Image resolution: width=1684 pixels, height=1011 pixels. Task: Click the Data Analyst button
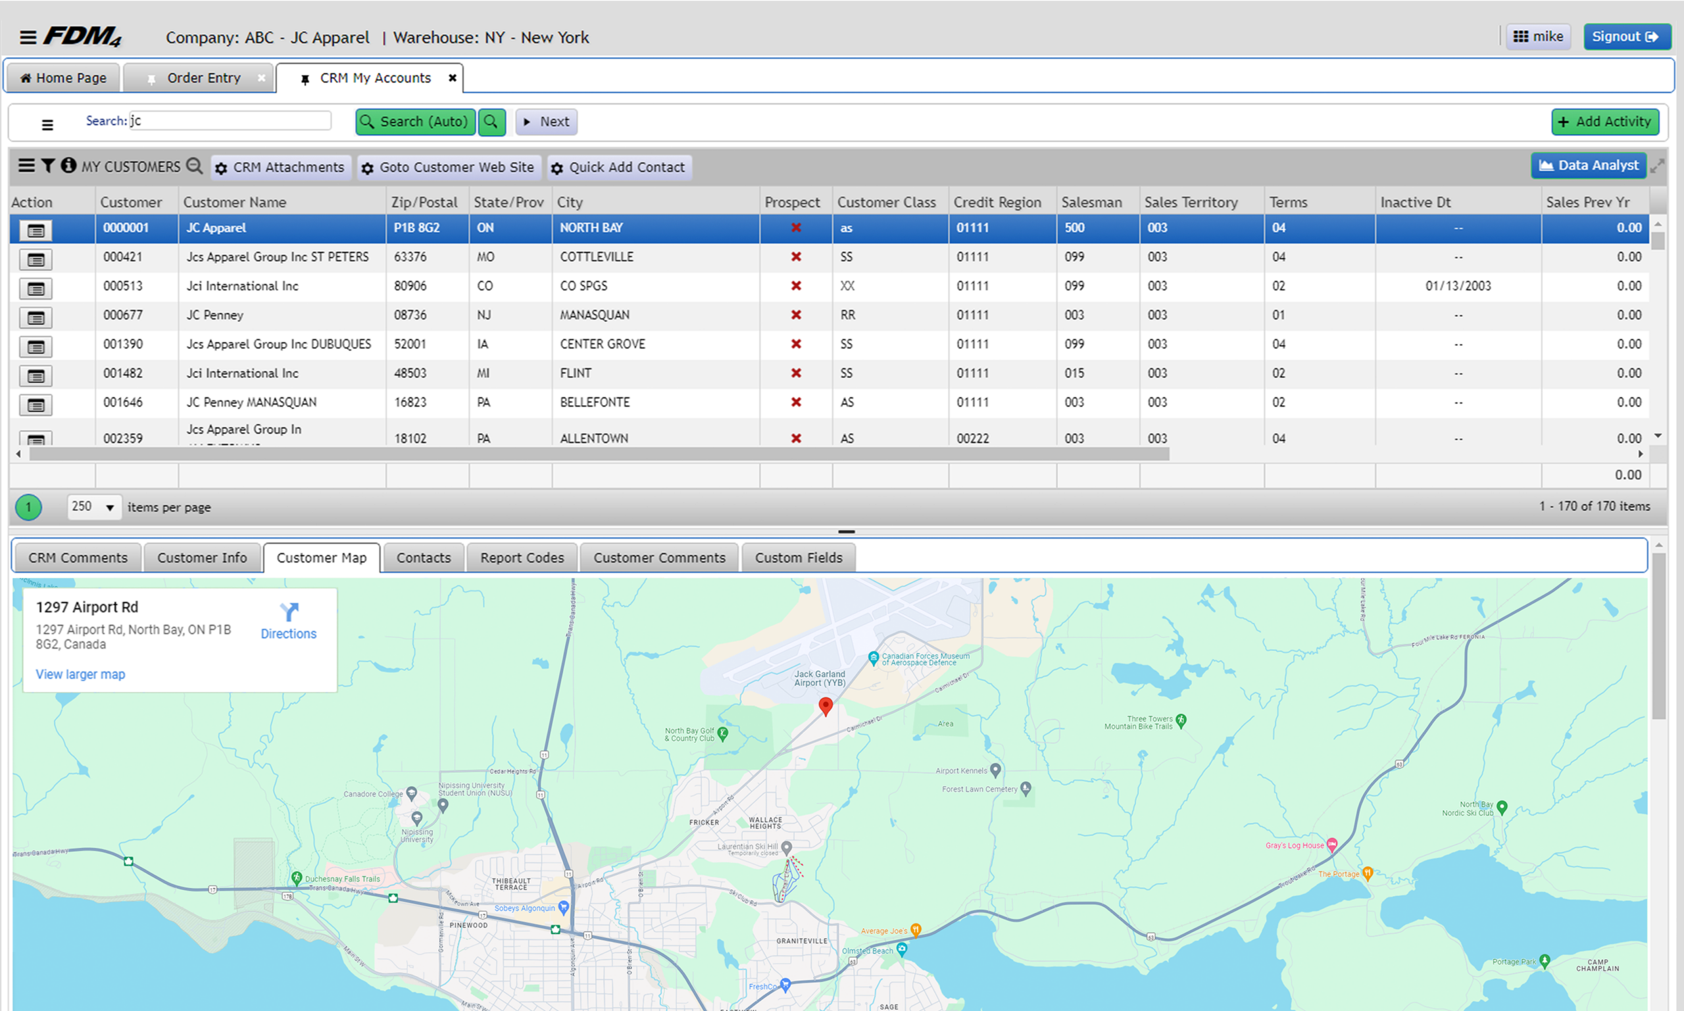point(1589,166)
